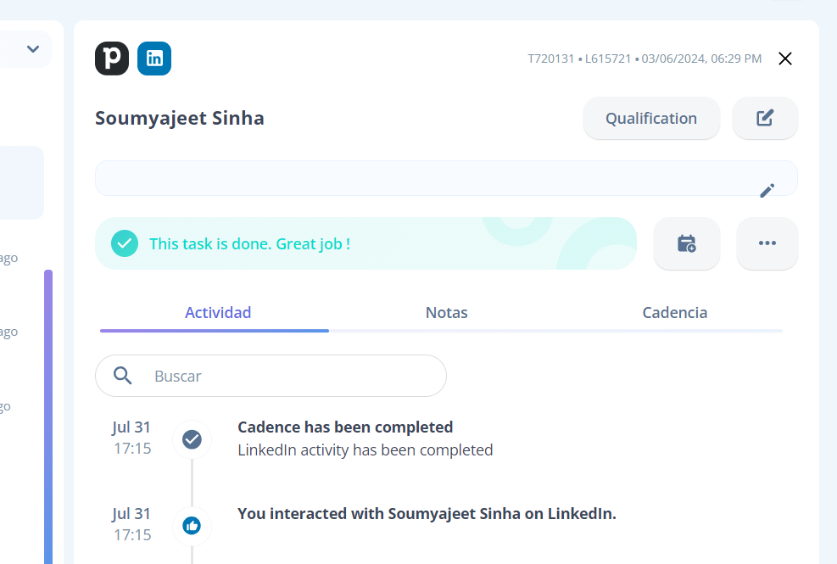Click the green task done checkmark
Viewport: 837px width, 564px height.
point(125,243)
